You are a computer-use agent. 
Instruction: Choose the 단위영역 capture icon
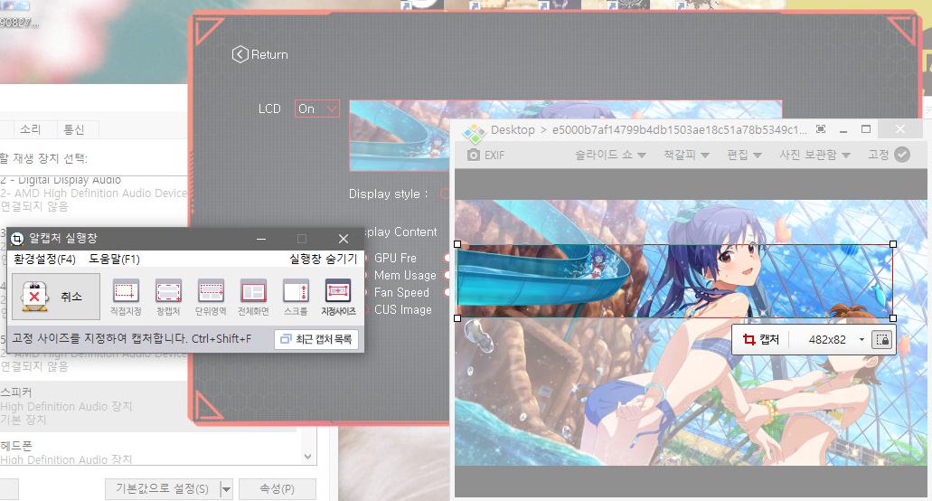[x=211, y=291]
